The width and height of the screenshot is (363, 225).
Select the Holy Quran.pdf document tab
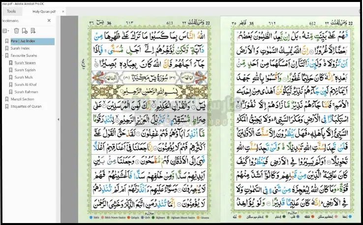click(43, 11)
